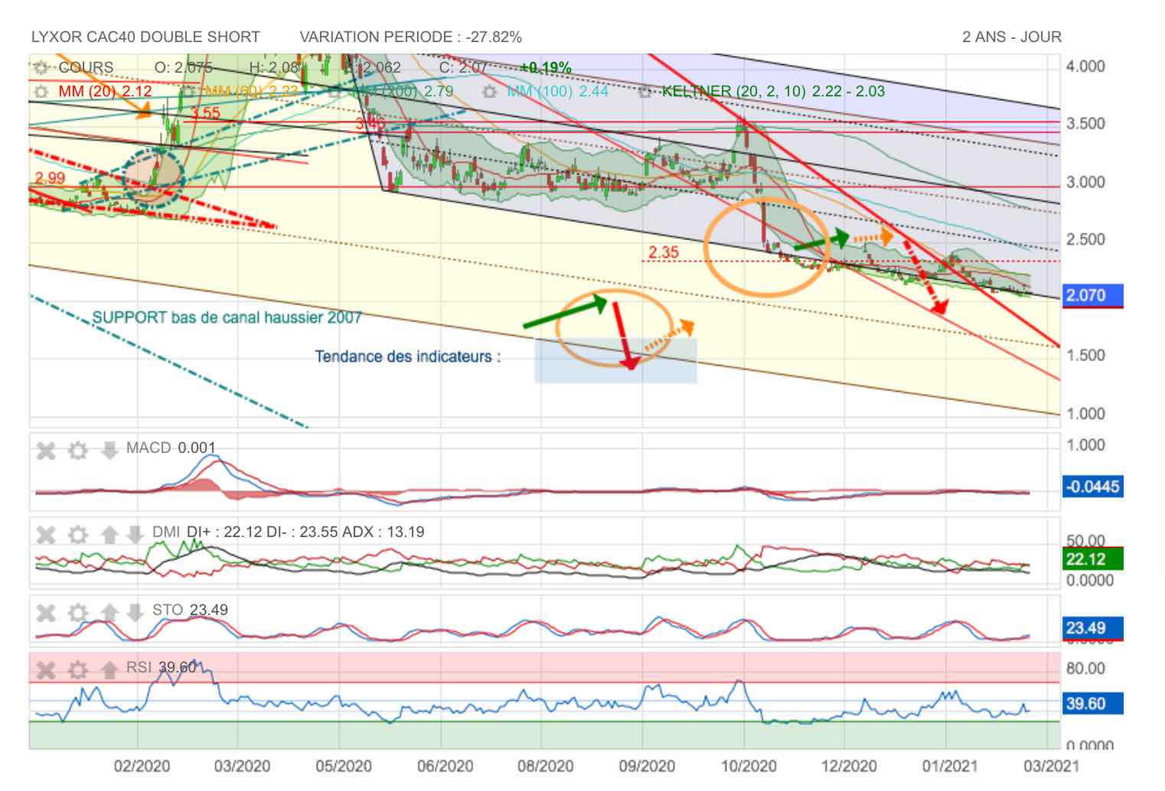Viewport: 1165px width, 791px height.
Task: Open the STO indicator settings gear
Action: click(x=78, y=611)
